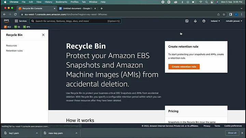Open the Profiles menu

tap(74, 2)
